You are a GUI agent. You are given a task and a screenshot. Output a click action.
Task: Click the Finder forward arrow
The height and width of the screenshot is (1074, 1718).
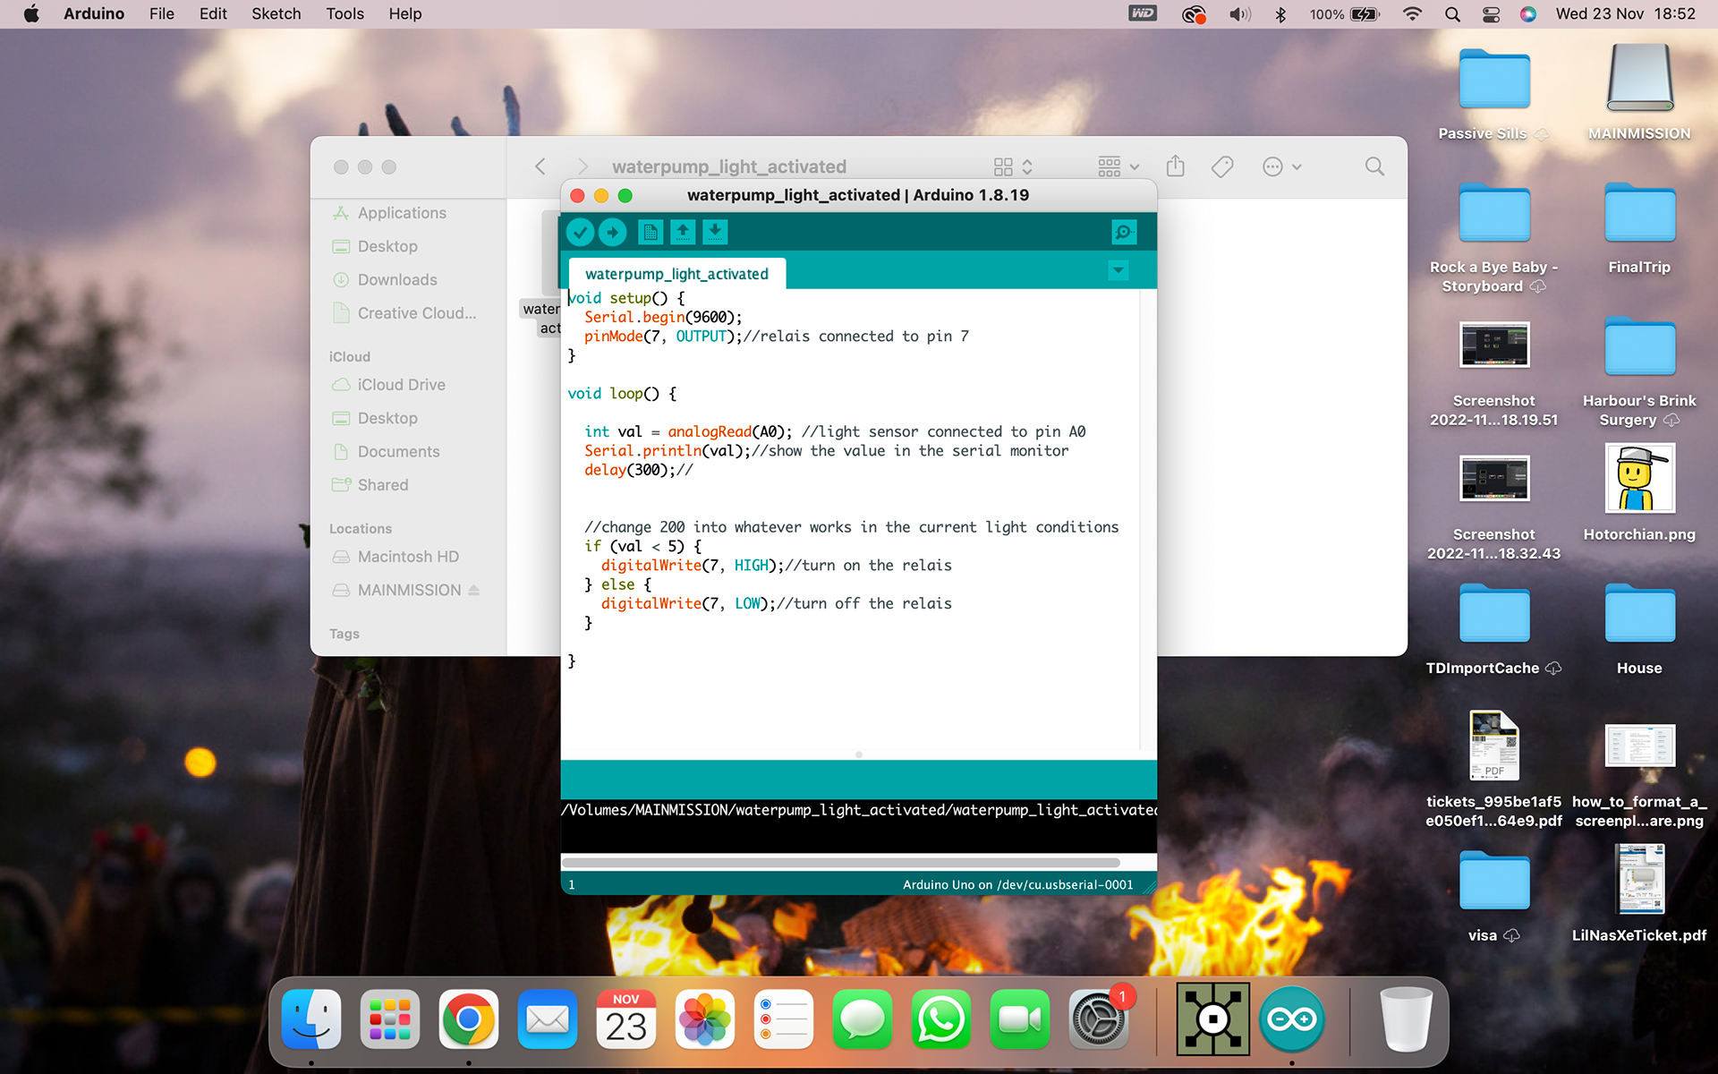583,166
